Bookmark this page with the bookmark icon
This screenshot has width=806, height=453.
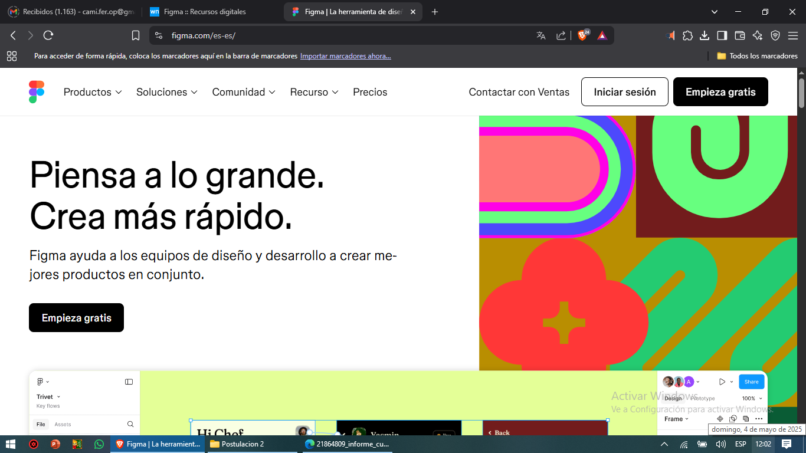(x=136, y=35)
